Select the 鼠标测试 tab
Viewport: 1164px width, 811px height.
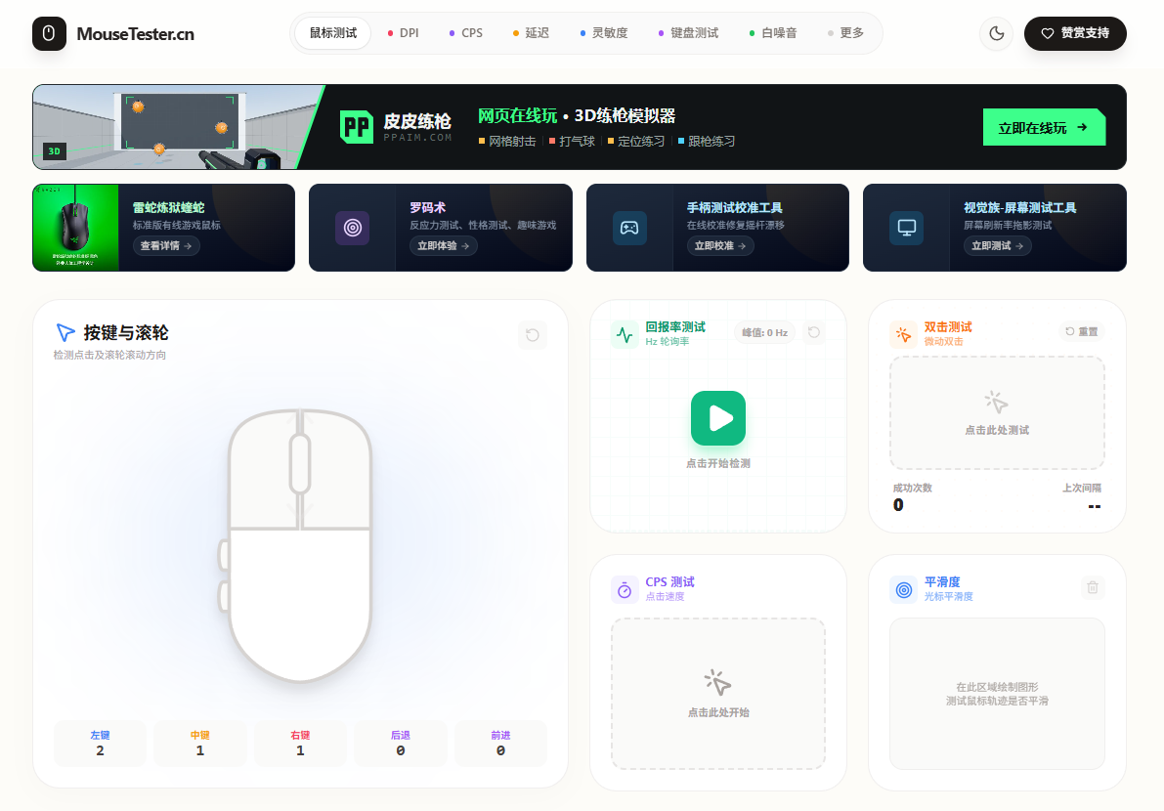(x=332, y=33)
